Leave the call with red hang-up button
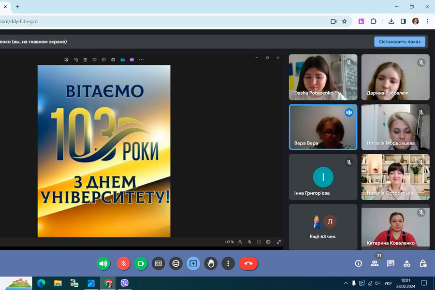435x290 pixels. 248,263
